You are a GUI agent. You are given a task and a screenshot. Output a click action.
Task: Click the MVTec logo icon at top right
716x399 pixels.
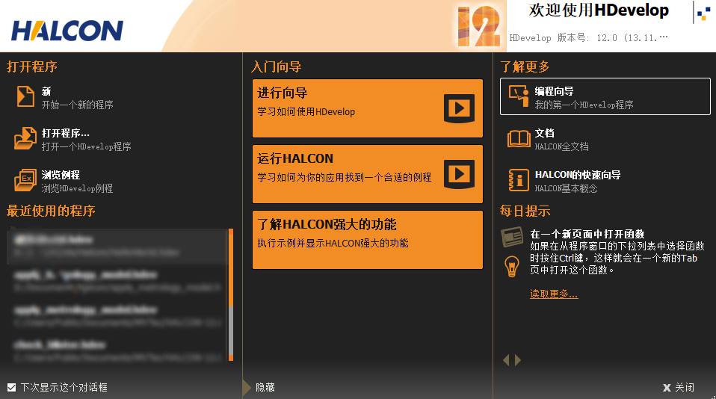coord(703,12)
